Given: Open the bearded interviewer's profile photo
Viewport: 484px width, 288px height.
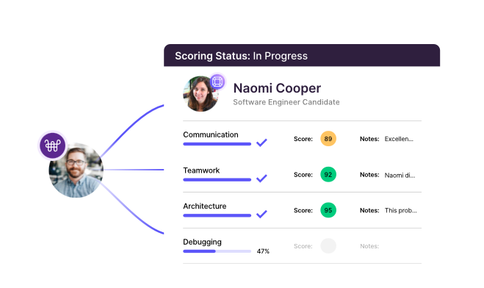Looking at the screenshot, I should click(x=76, y=170).
